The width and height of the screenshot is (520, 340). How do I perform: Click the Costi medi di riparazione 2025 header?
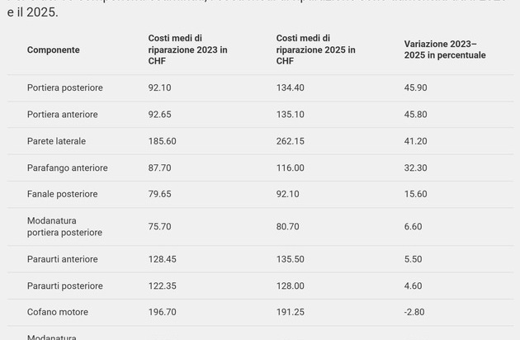(x=315, y=50)
